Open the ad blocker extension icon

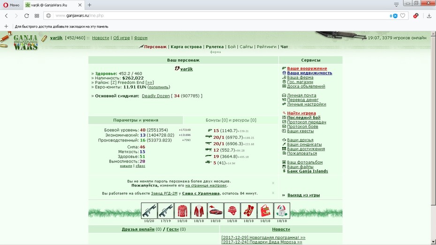tap(416, 16)
